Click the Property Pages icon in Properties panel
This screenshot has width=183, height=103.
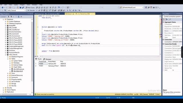click(170, 19)
